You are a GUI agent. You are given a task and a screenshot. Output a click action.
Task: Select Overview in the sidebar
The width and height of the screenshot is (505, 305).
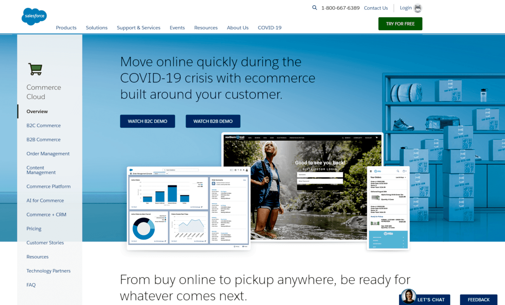[x=37, y=112]
